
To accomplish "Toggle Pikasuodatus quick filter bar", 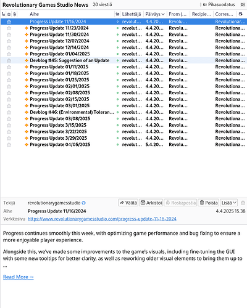I will [x=219, y=5].
